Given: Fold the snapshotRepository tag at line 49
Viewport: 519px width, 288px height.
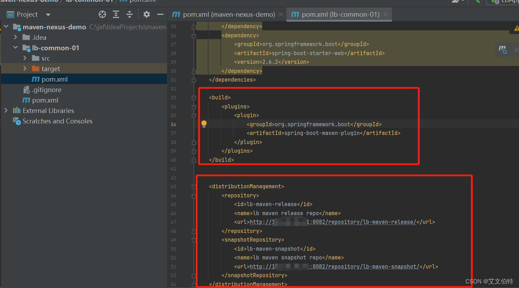Looking at the screenshot, I should [194, 240].
